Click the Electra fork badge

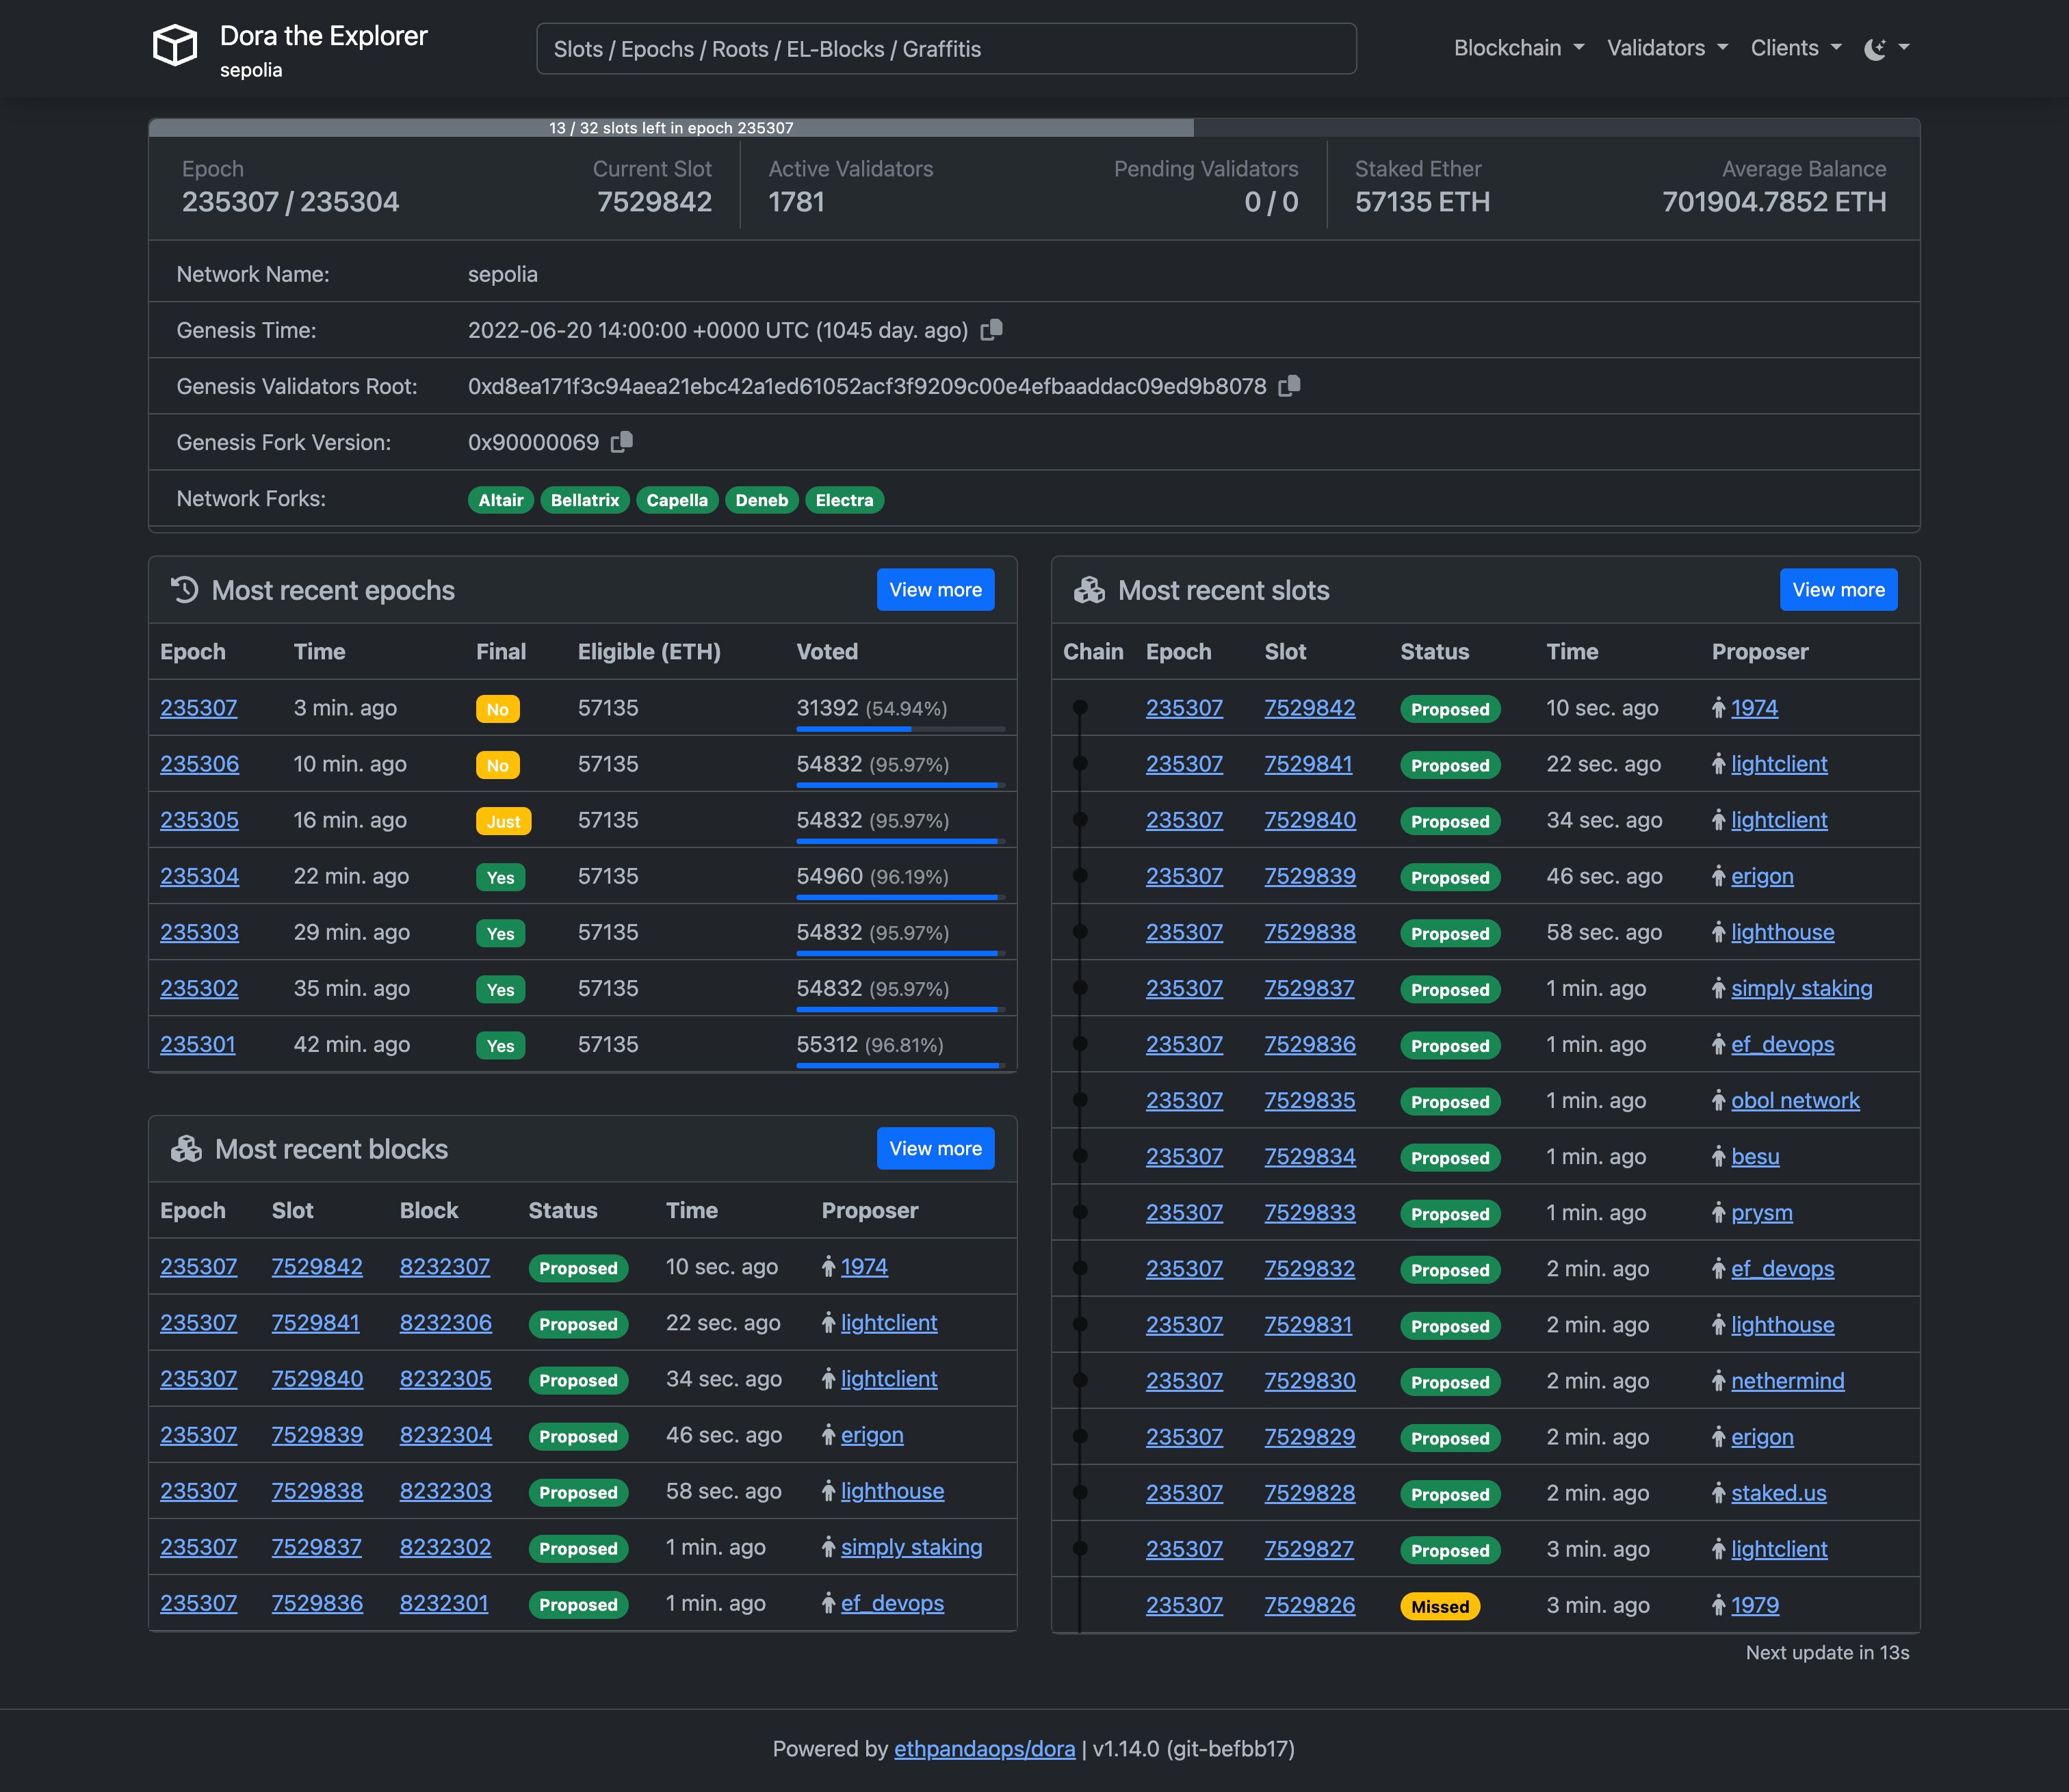pyautogui.click(x=844, y=500)
